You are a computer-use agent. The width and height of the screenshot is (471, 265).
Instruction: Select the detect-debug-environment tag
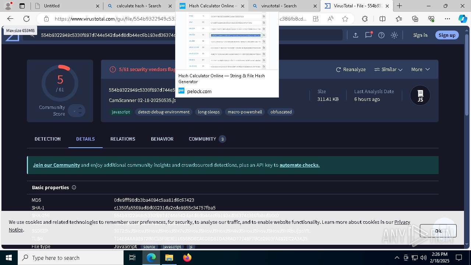[x=164, y=112]
